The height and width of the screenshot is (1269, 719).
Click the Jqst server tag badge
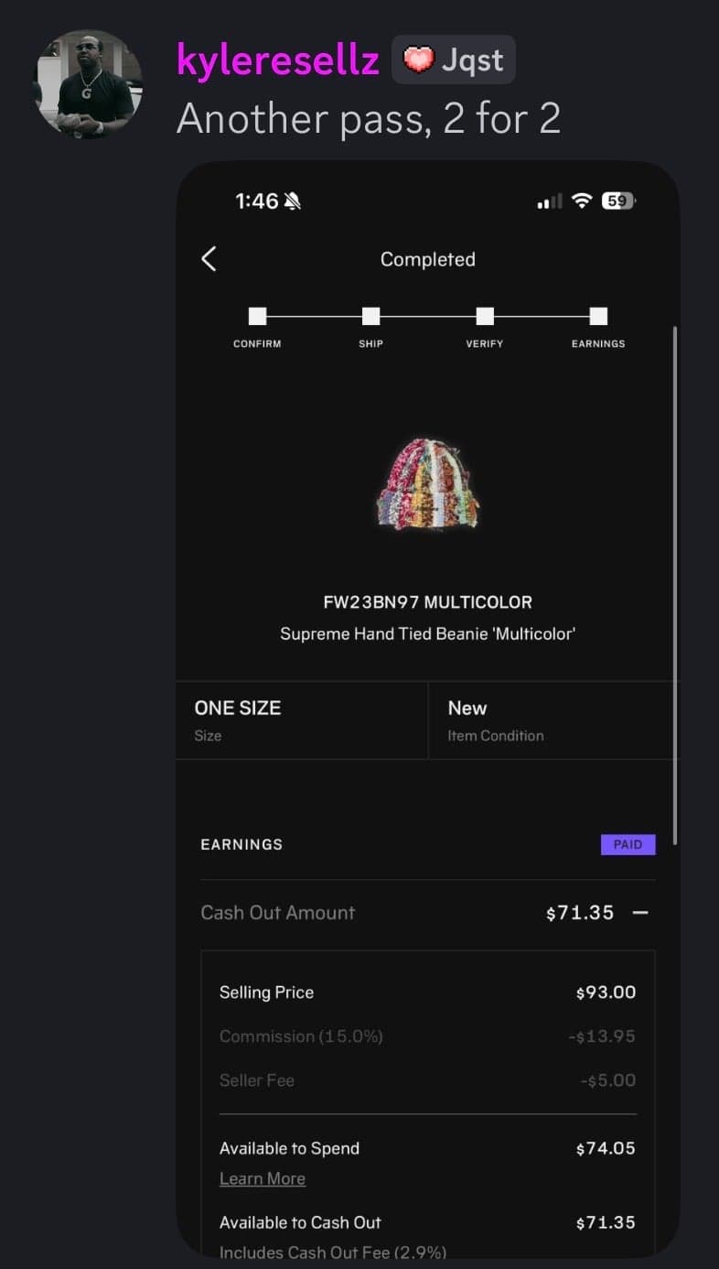454,60
